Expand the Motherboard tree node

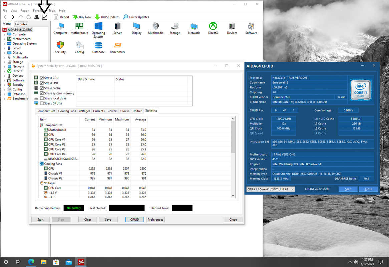[x=4, y=39]
